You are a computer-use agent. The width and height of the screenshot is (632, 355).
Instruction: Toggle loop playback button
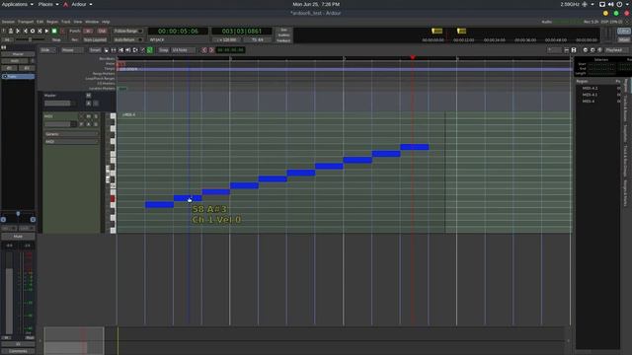33,31
